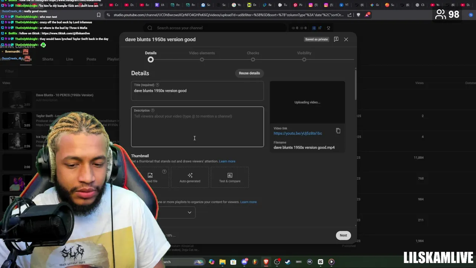Screen dimensions: 476x268
Task: Jump to the Checks step
Action: [x=253, y=53]
